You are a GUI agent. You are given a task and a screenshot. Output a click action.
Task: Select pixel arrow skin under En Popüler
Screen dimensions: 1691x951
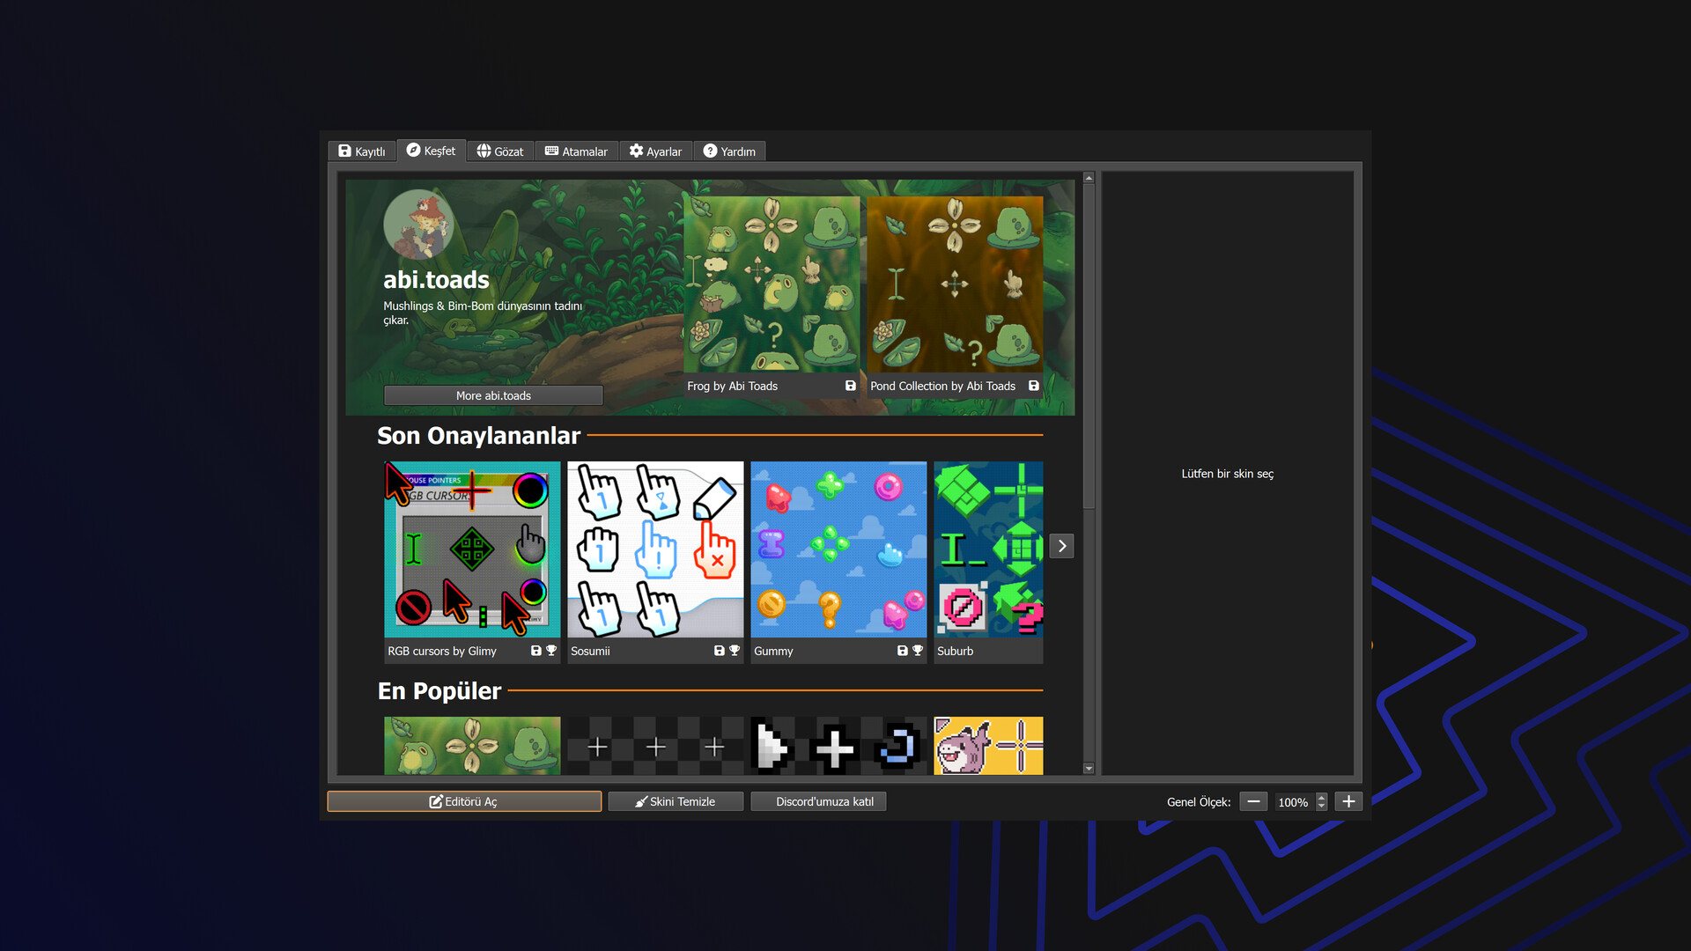click(838, 746)
